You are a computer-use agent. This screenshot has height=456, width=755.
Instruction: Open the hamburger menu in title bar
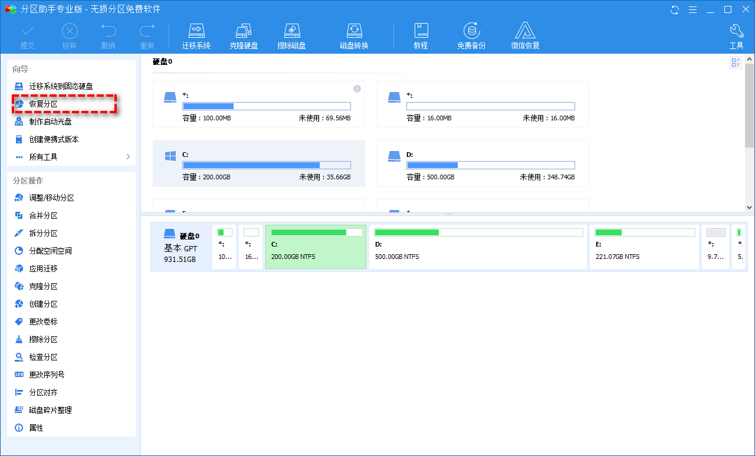pyautogui.click(x=693, y=9)
